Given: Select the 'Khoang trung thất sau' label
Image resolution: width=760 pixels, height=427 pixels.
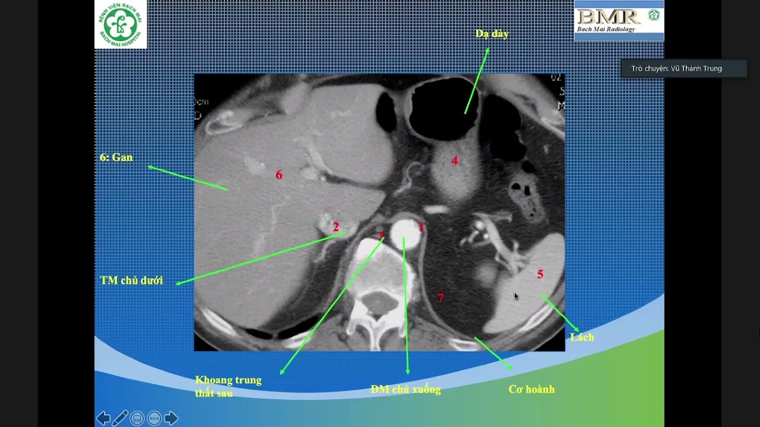Looking at the screenshot, I should (x=229, y=386).
